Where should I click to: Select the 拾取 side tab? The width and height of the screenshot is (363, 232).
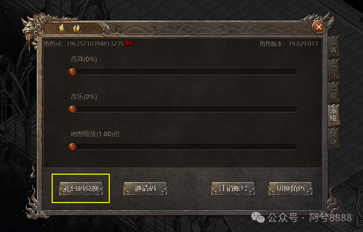pyautogui.click(x=333, y=92)
